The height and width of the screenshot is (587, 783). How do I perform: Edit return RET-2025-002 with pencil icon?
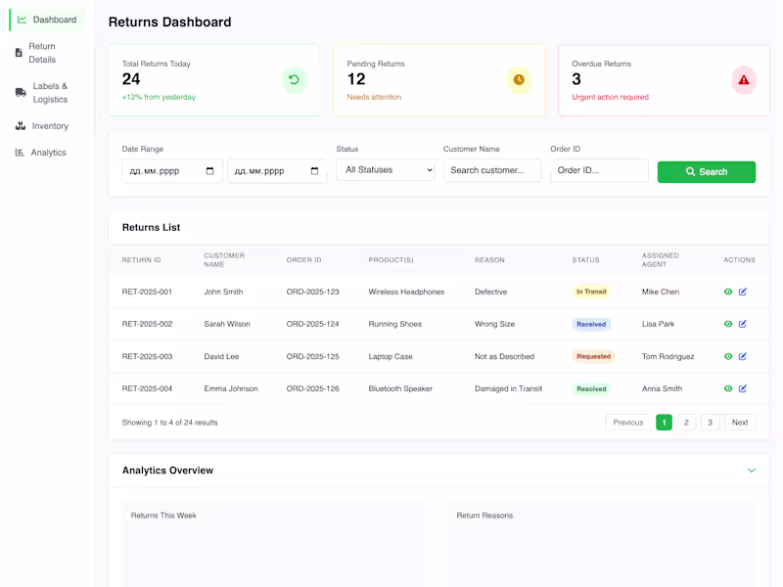(x=742, y=324)
